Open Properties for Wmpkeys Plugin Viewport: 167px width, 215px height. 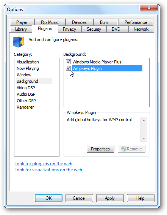pos(100,149)
